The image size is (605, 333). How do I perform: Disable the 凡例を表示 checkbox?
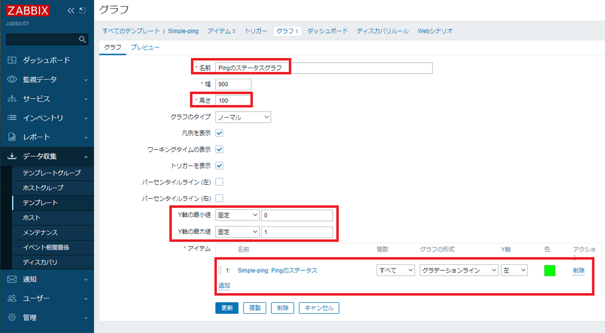(x=219, y=133)
